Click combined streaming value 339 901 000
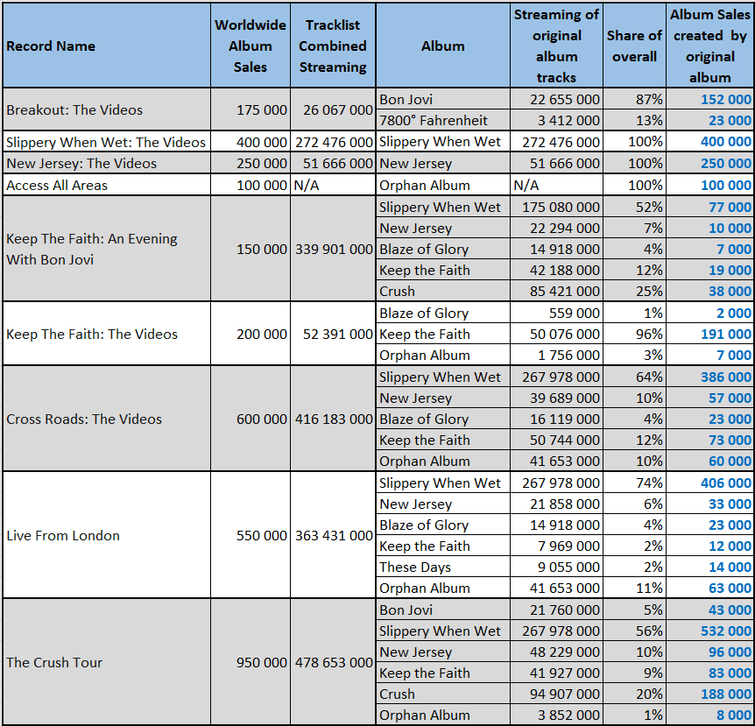The height and width of the screenshot is (726, 755). [x=335, y=249]
